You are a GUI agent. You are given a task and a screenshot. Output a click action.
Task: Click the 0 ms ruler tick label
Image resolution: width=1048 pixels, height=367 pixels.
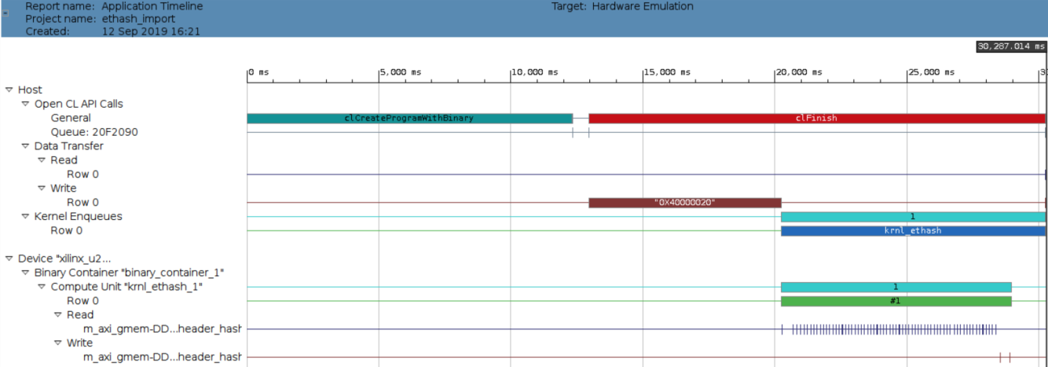(x=259, y=72)
